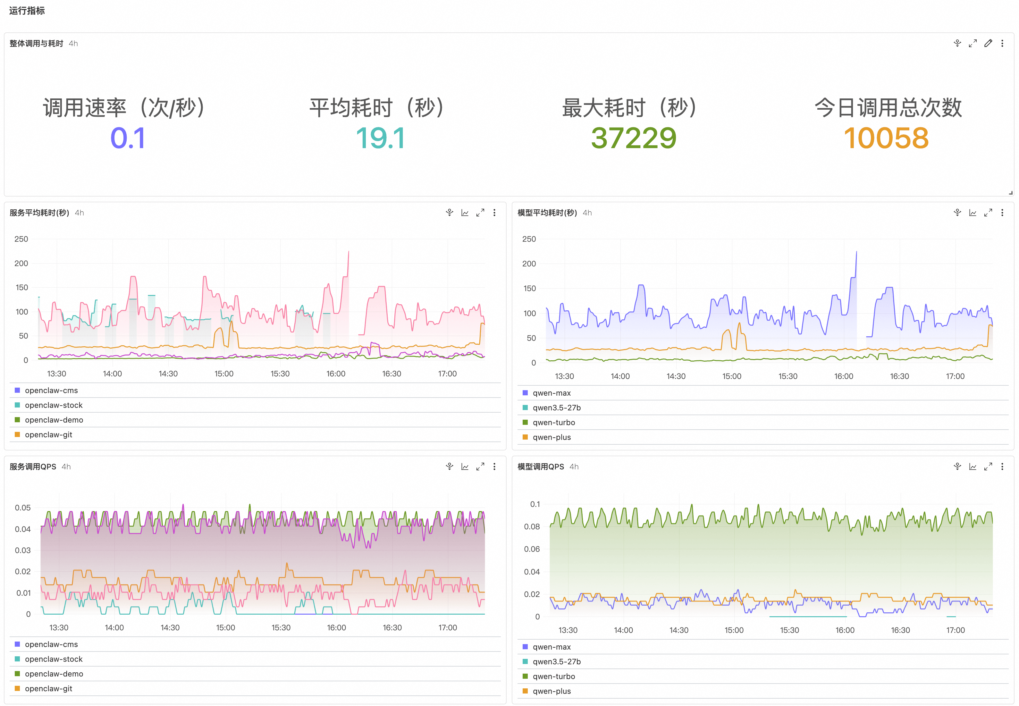The width and height of the screenshot is (1019, 706).
Task: Click the explore icon on 整体调用与耗时 panel
Action: [x=957, y=43]
